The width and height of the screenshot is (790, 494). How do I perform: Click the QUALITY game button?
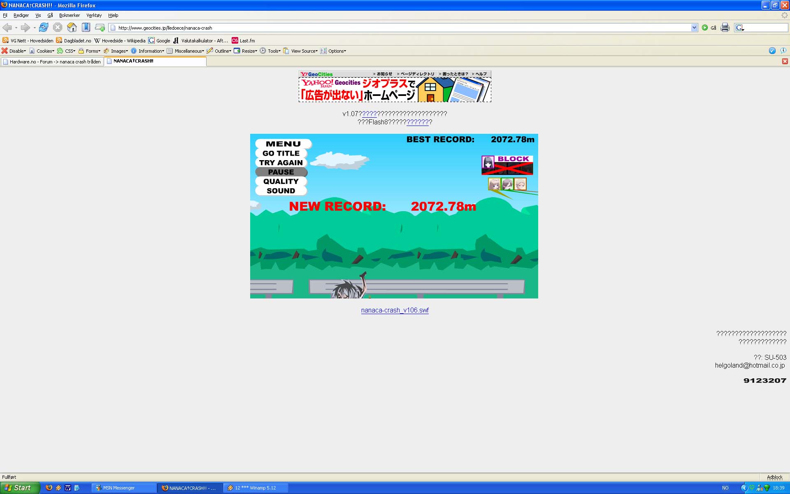281,182
